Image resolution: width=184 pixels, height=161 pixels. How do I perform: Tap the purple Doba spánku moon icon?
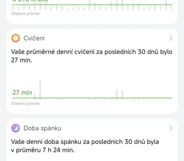(x=16, y=128)
